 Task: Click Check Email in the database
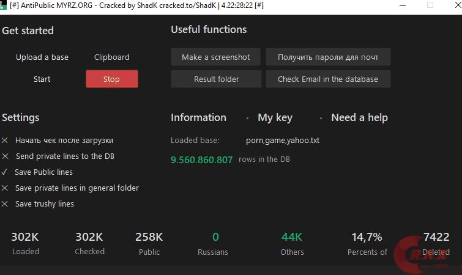point(328,79)
